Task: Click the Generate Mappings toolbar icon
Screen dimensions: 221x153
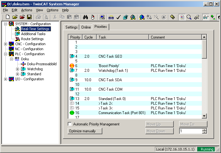Action: [x=111, y=17]
